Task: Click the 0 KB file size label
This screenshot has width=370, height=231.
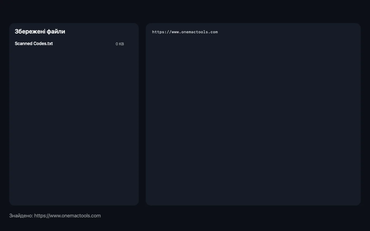Action: pos(120,44)
